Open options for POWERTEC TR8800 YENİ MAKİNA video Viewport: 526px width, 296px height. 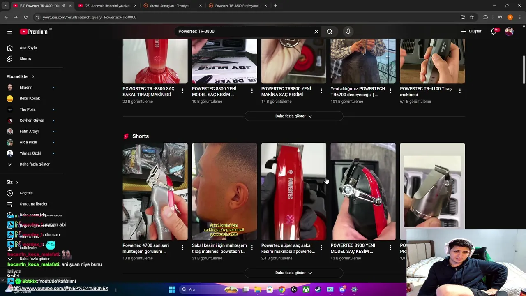point(321,90)
